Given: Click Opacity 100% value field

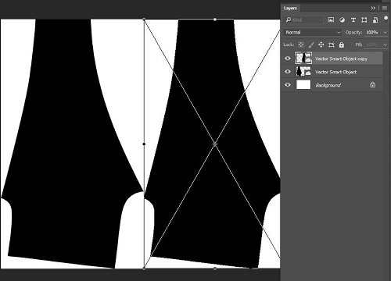Looking at the screenshot, I should pyautogui.click(x=372, y=32).
